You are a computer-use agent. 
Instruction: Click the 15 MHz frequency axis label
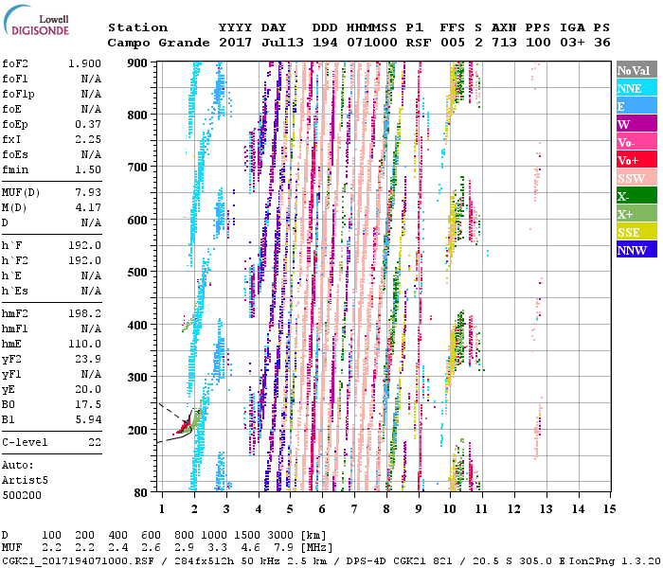609,509
